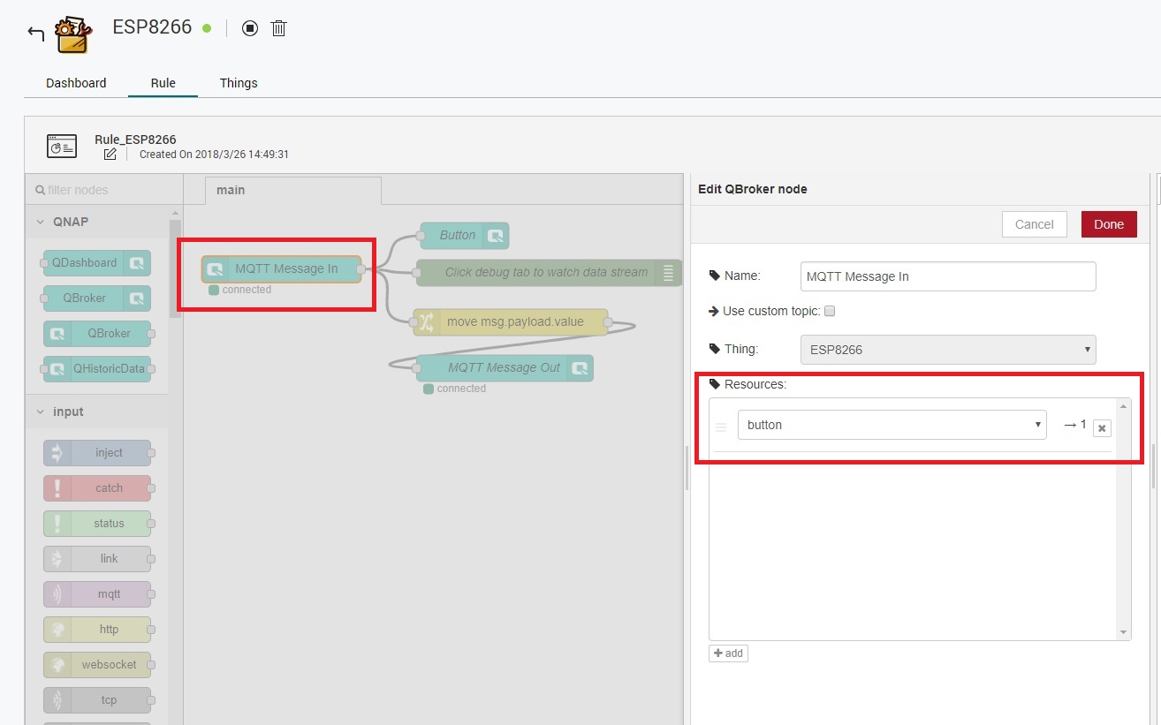Select the QDashboard palette node

coord(96,262)
